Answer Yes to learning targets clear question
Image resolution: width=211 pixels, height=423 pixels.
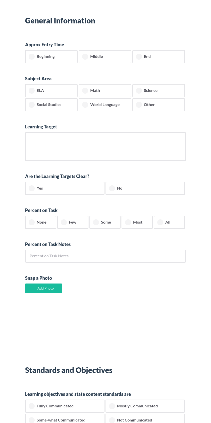(x=65, y=188)
